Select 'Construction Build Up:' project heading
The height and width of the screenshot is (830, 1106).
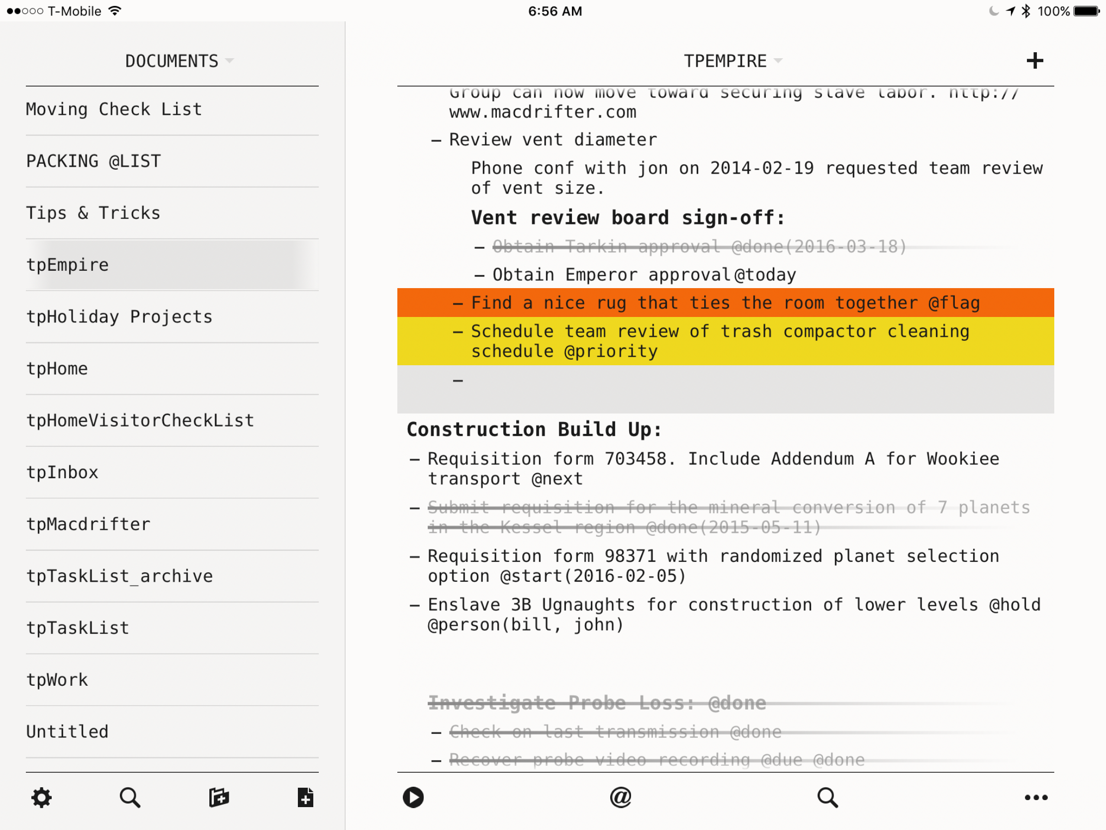coord(534,430)
